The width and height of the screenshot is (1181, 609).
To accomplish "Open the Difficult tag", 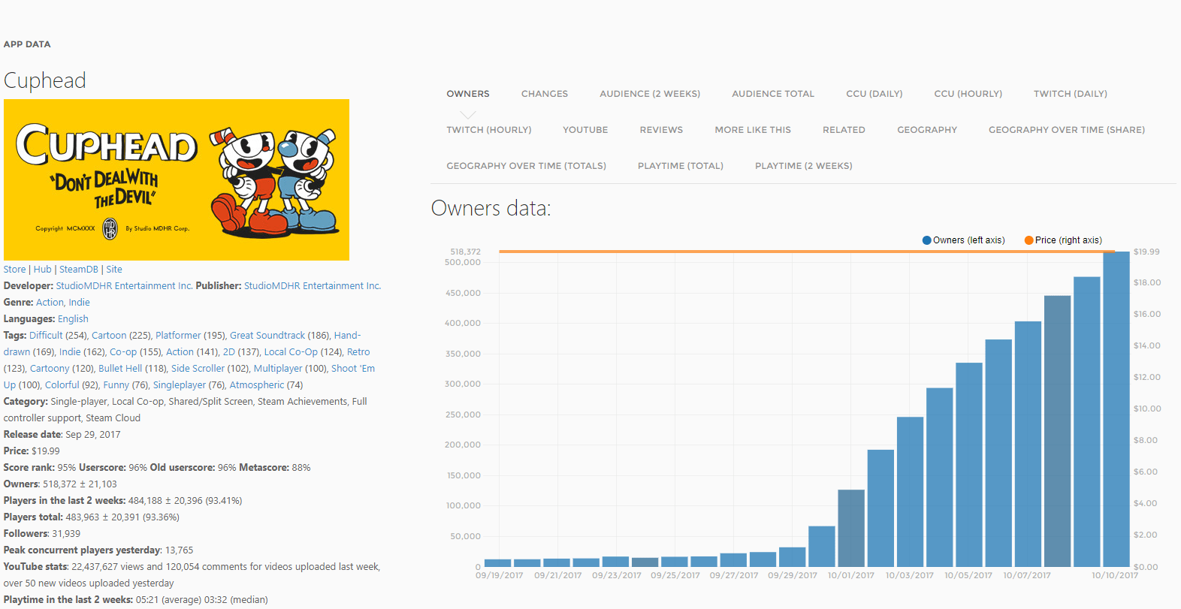I will click(x=46, y=336).
